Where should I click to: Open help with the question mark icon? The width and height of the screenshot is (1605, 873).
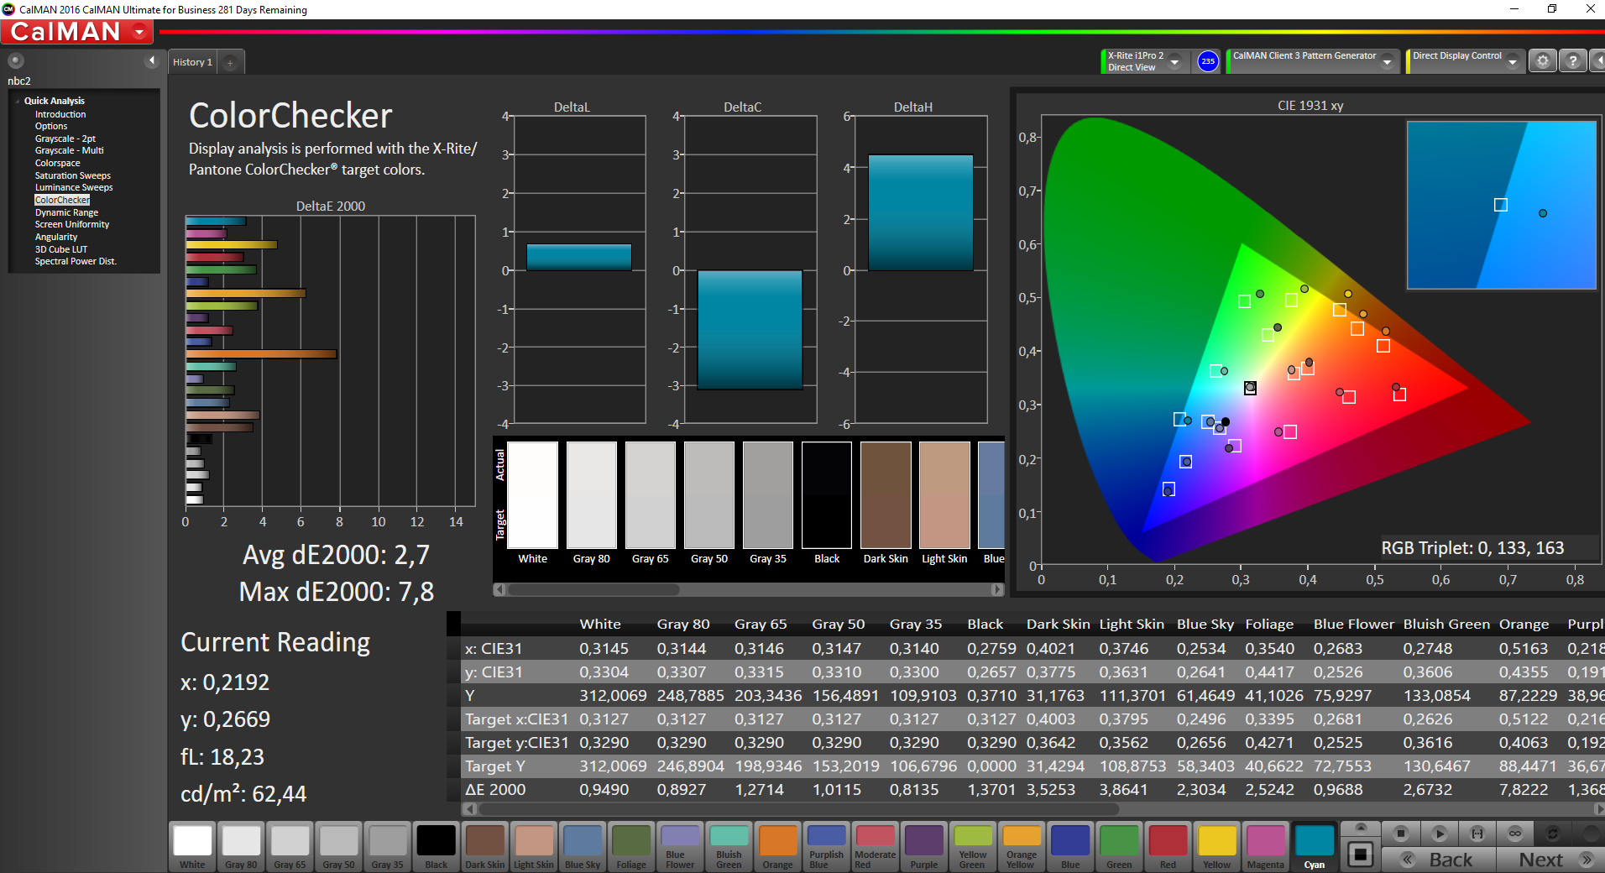1573,61
